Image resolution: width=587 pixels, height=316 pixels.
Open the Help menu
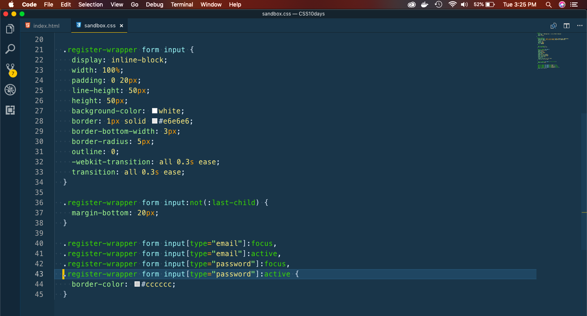[x=235, y=4]
